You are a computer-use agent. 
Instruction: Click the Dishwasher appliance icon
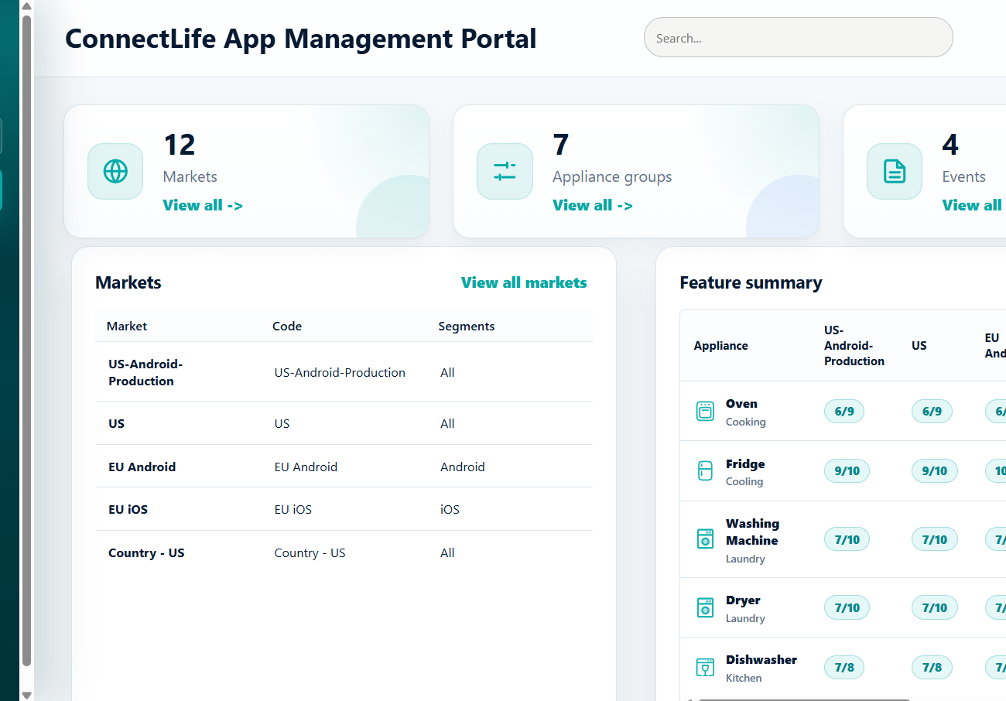(705, 667)
